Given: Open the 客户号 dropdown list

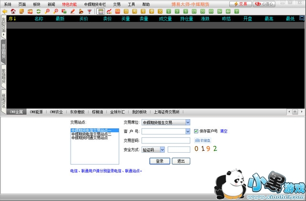Looking at the screenshot, I should pyautogui.click(x=187, y=131).
